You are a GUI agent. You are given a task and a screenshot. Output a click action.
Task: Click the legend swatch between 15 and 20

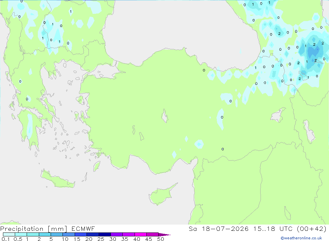point(81,234)
